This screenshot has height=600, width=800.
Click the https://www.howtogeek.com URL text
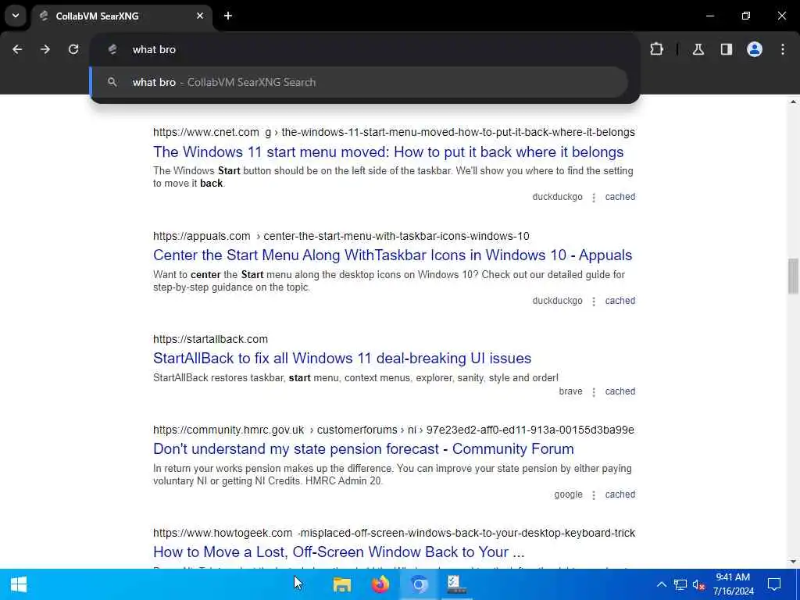coord(223,533)
